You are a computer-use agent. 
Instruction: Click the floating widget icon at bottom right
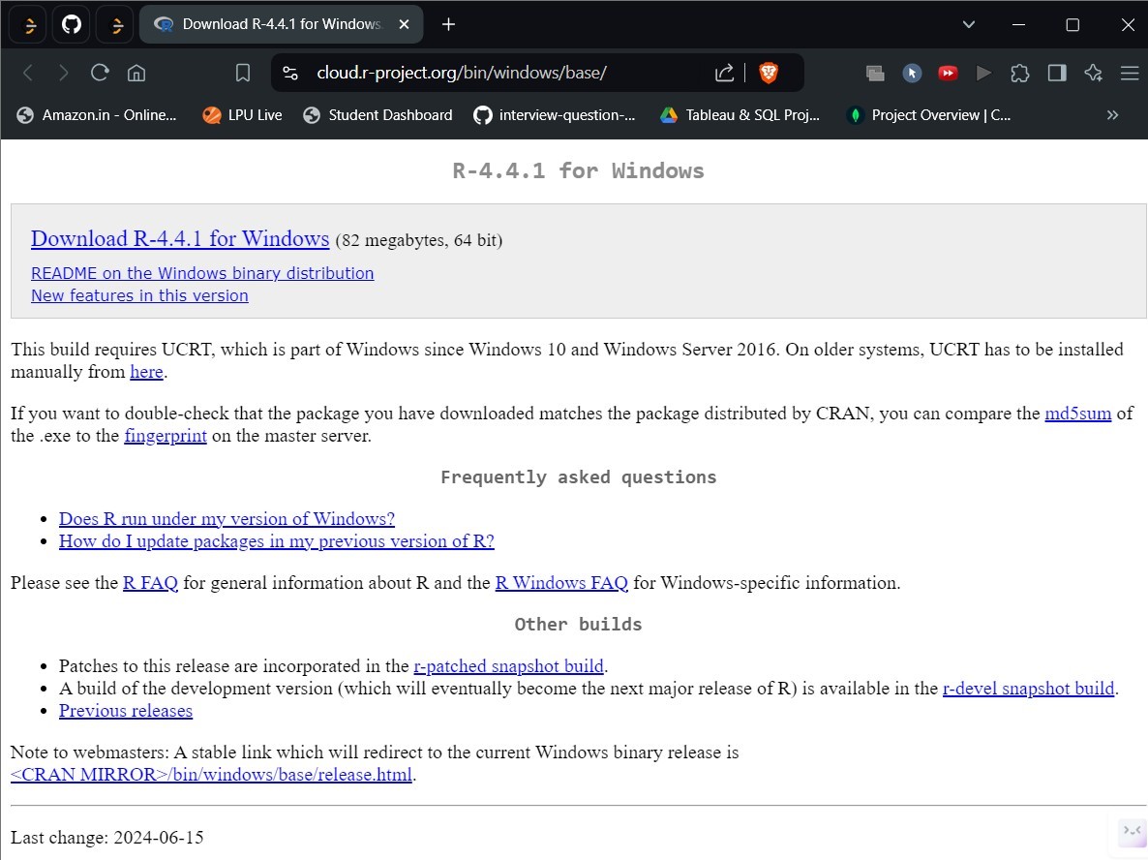[1132, 833]
